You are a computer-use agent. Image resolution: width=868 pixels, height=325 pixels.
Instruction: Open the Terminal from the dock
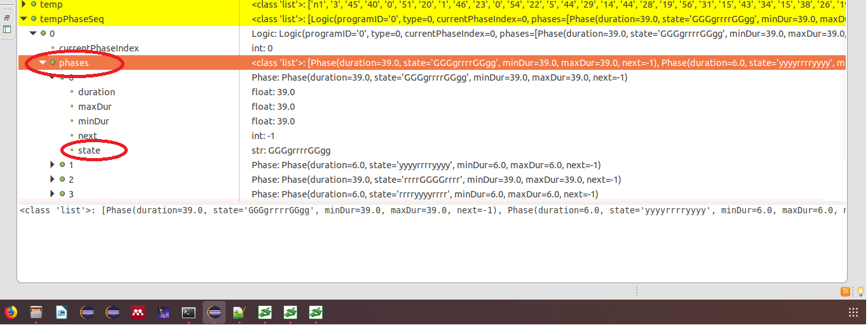coord(189,312)
